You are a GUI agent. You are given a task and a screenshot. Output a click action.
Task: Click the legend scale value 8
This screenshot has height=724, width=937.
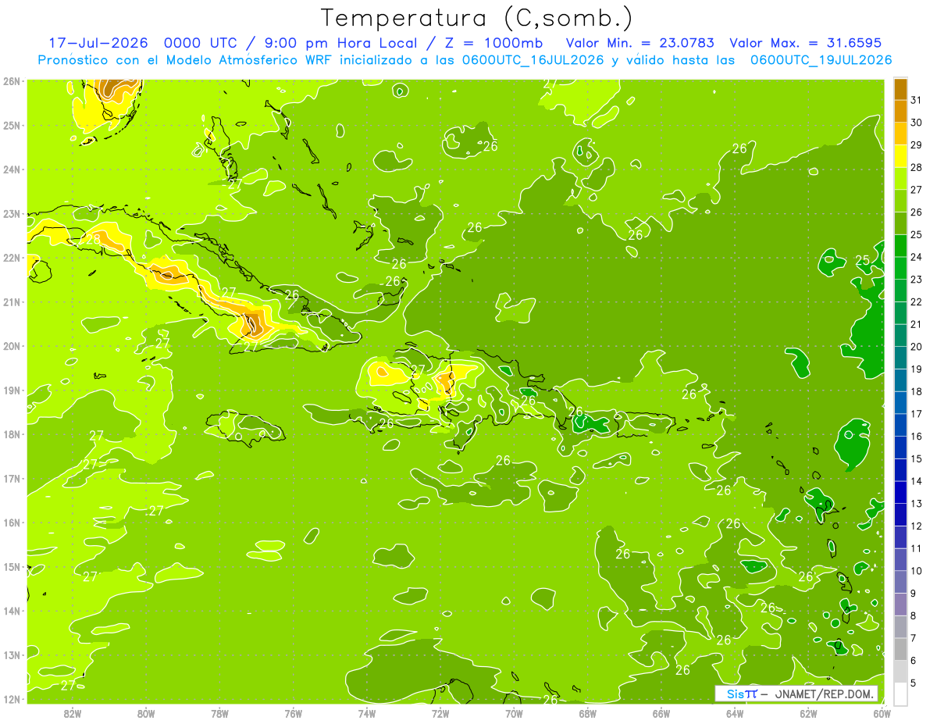click(x=914, y=615)
